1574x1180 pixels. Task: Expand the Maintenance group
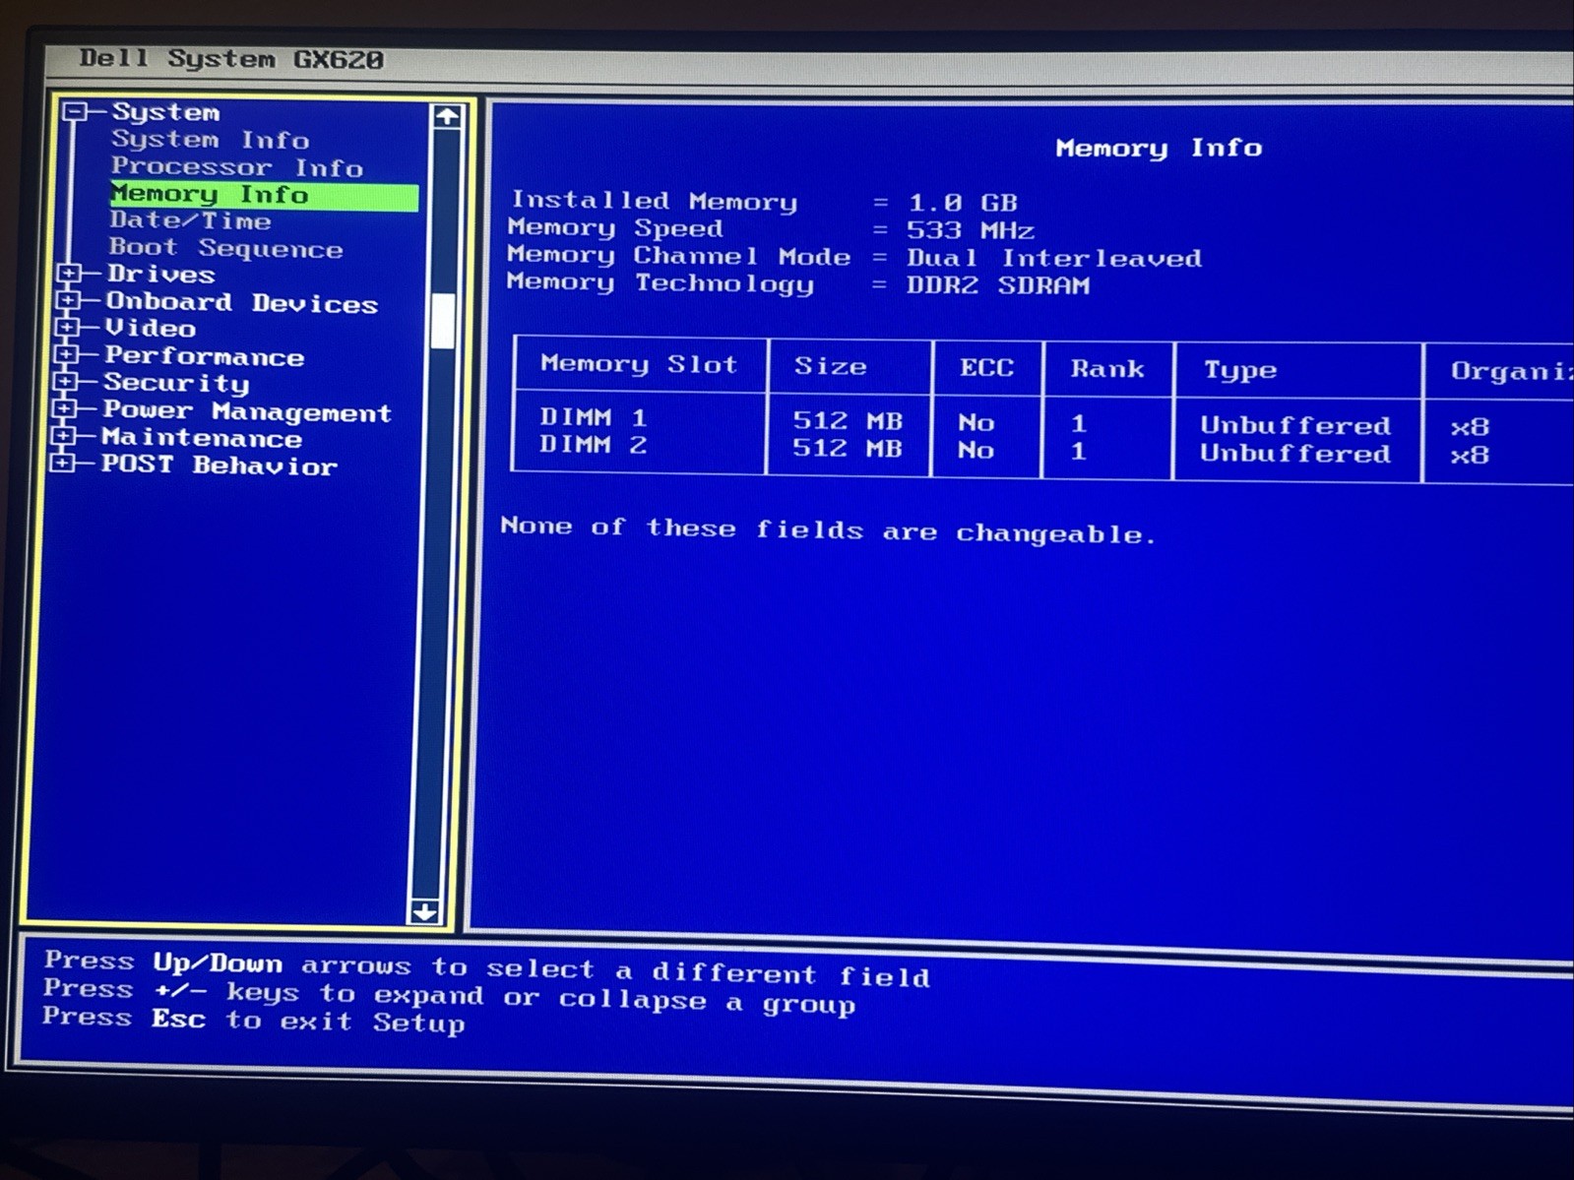pyautogui.click(x=64, y=435)
